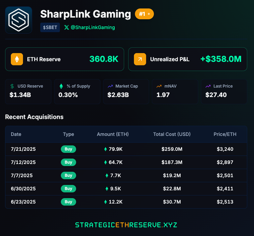The height and width of the screenshot is (236, 254).
Task: Click the orange trend icon beside mNAV
Action: [159, 86]
